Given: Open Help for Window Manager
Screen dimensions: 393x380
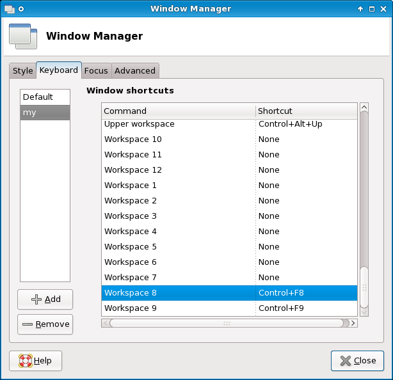Looking at the screenshot, I should (x=36, y=361).
